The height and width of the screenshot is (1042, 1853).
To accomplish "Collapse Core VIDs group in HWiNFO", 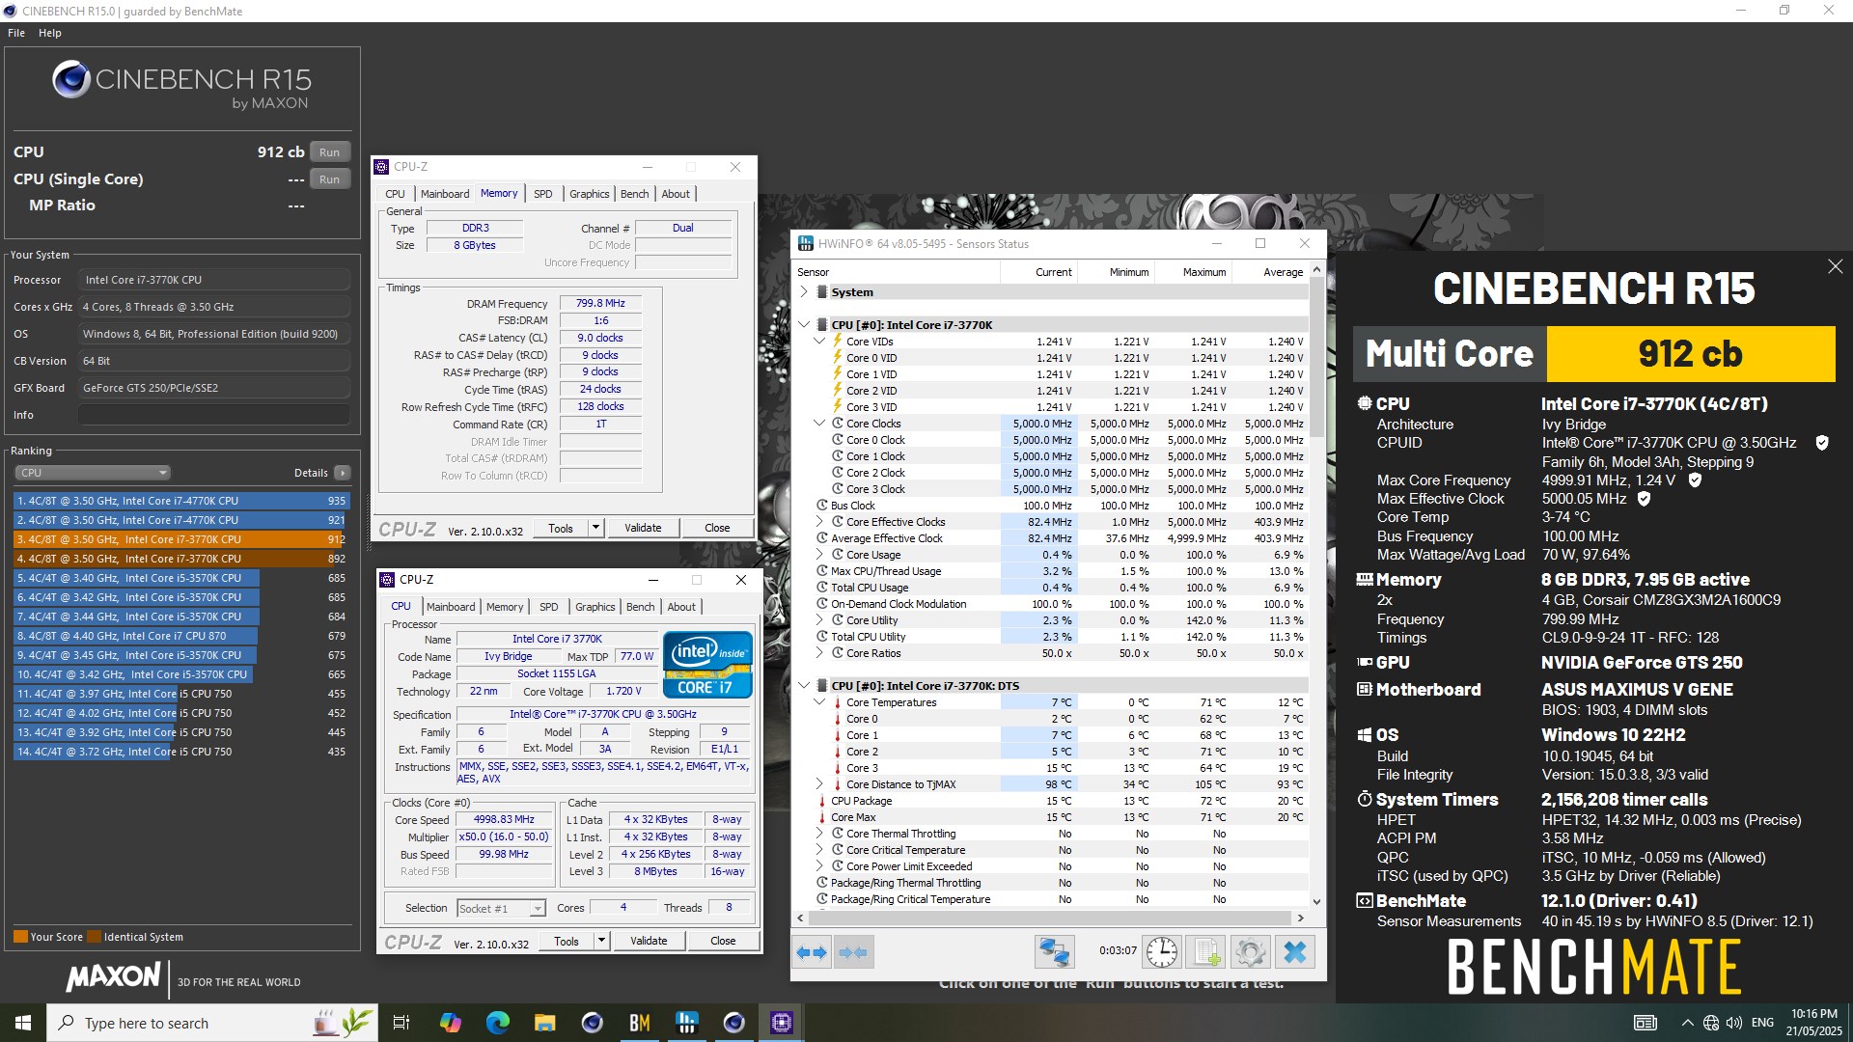I will (x=819, y=341).
